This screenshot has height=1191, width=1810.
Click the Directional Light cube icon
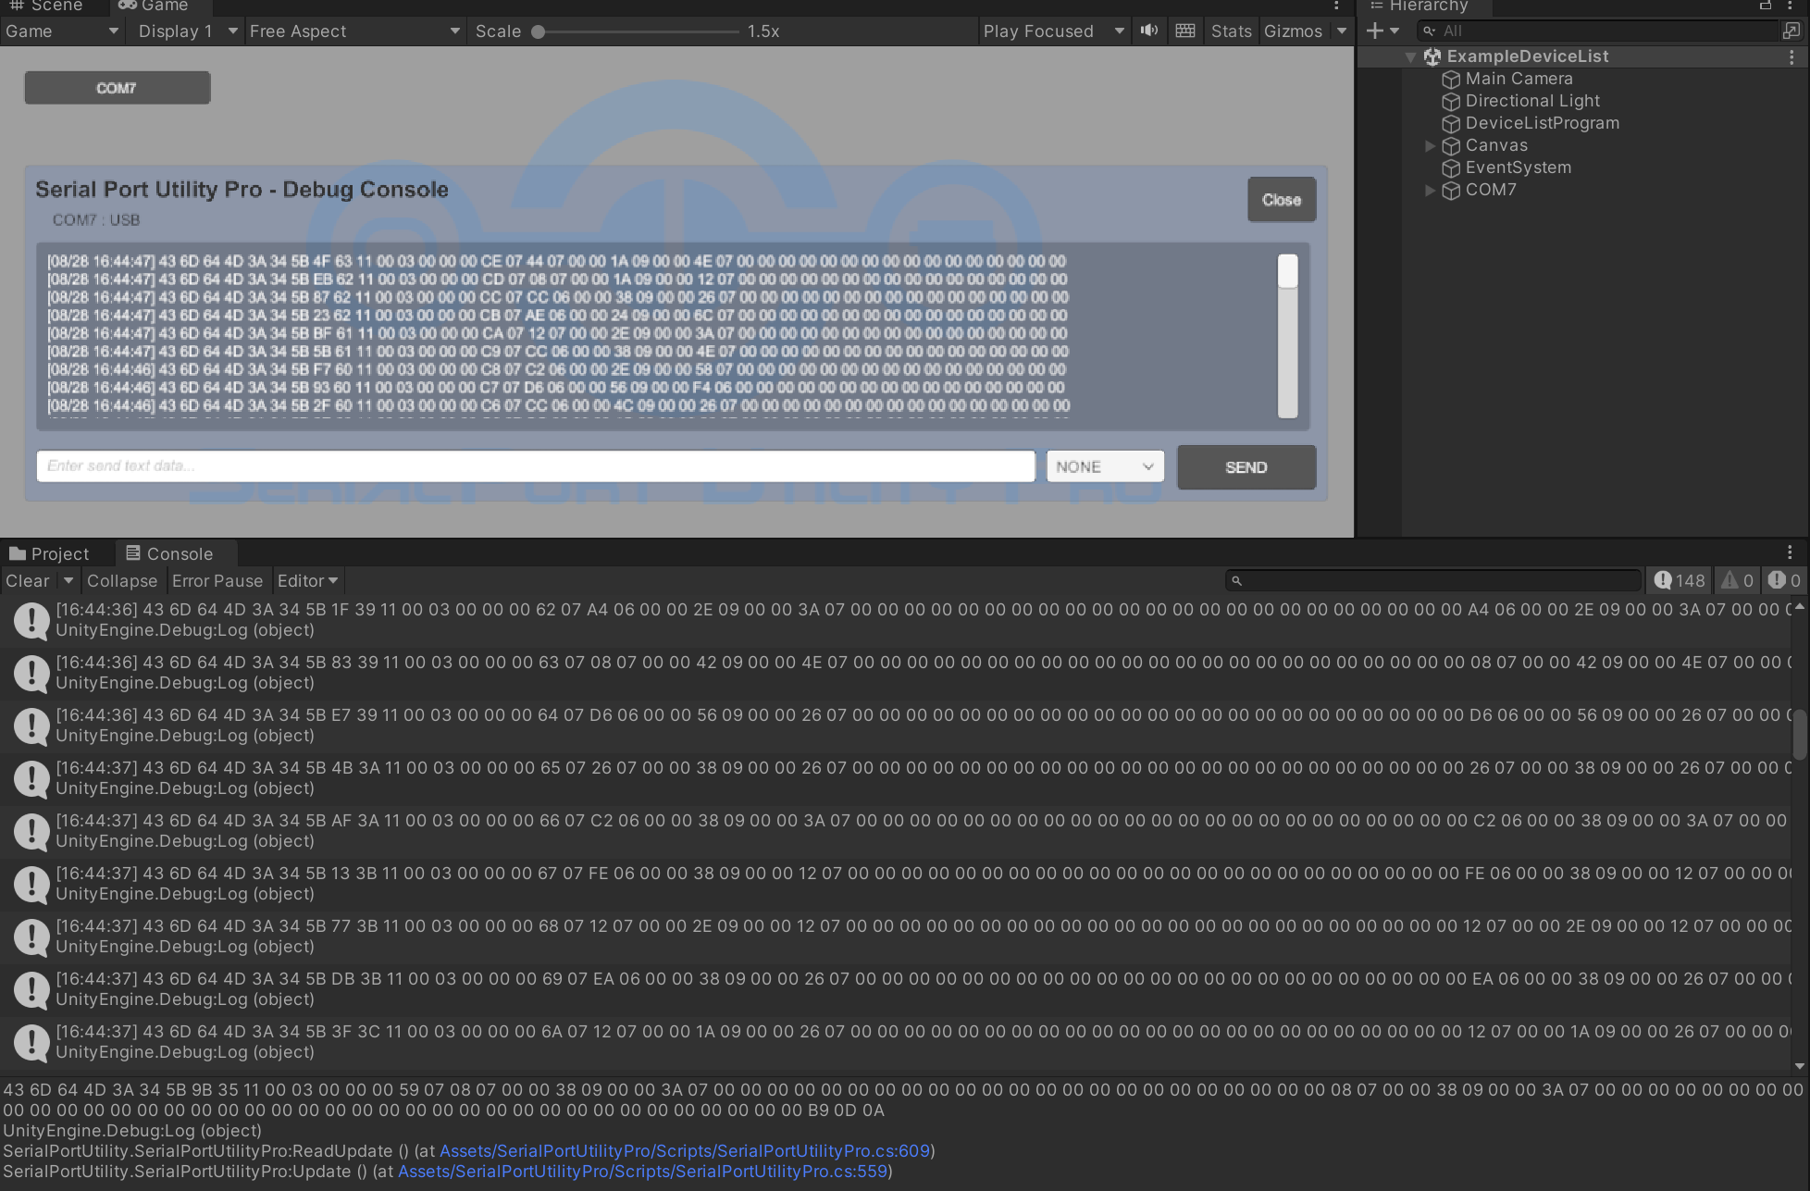1451,102
